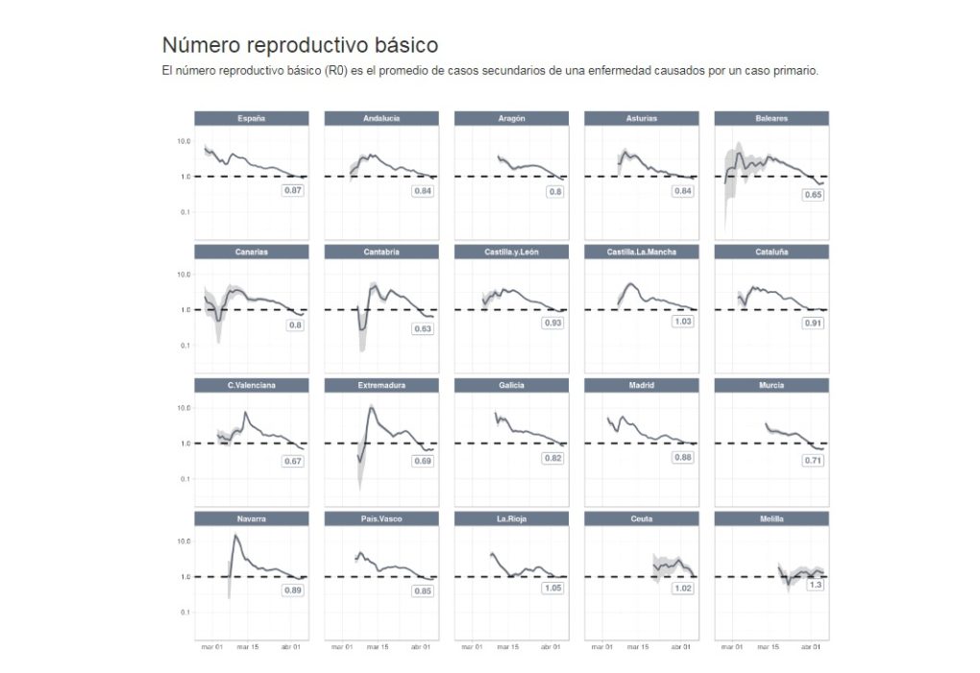Select the Madrid chart header

(642, 385)
